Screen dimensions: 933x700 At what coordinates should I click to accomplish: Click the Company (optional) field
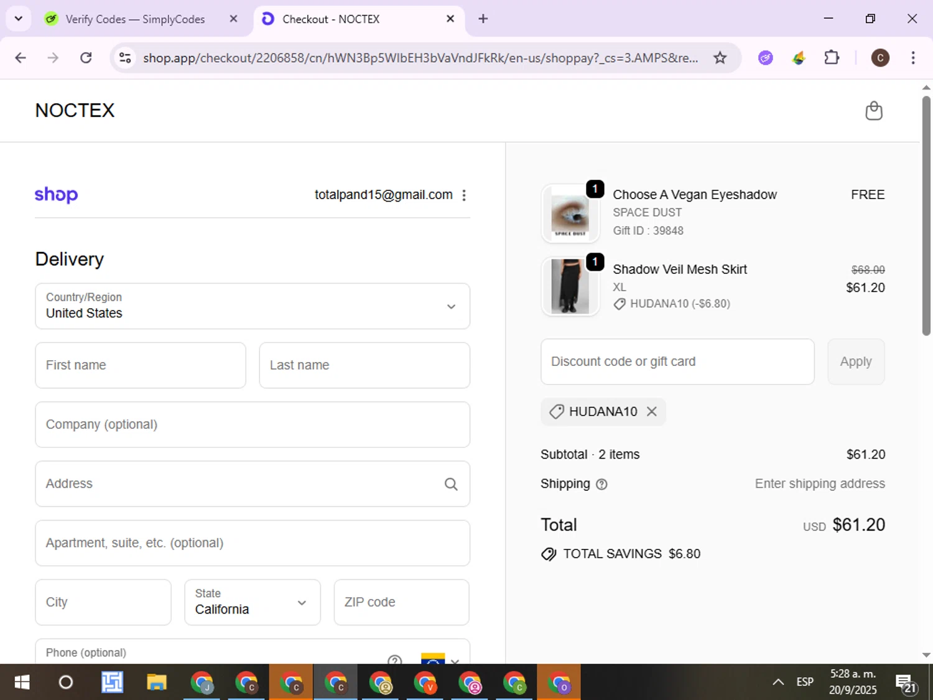(x=253, y=424)
